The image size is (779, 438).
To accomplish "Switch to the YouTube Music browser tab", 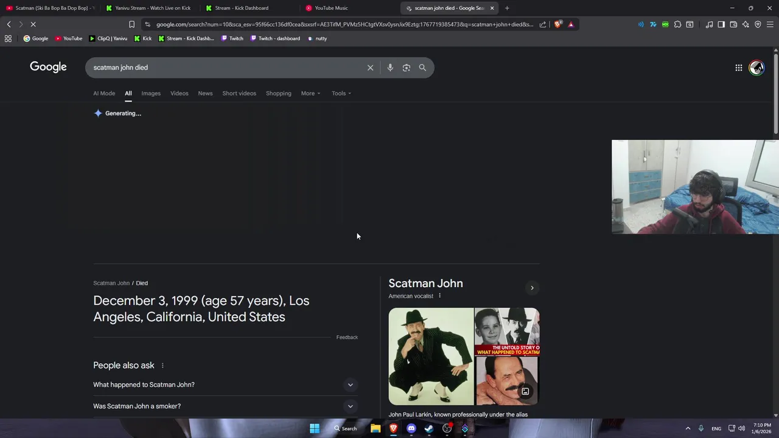I will pos(347,8).
